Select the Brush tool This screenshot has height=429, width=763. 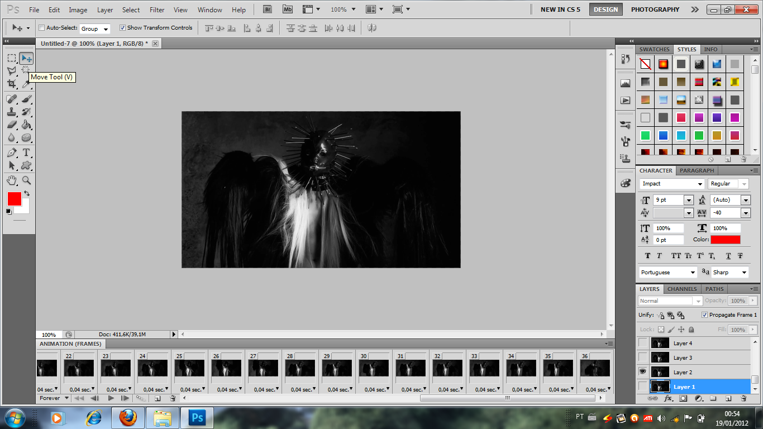[26, 99]
